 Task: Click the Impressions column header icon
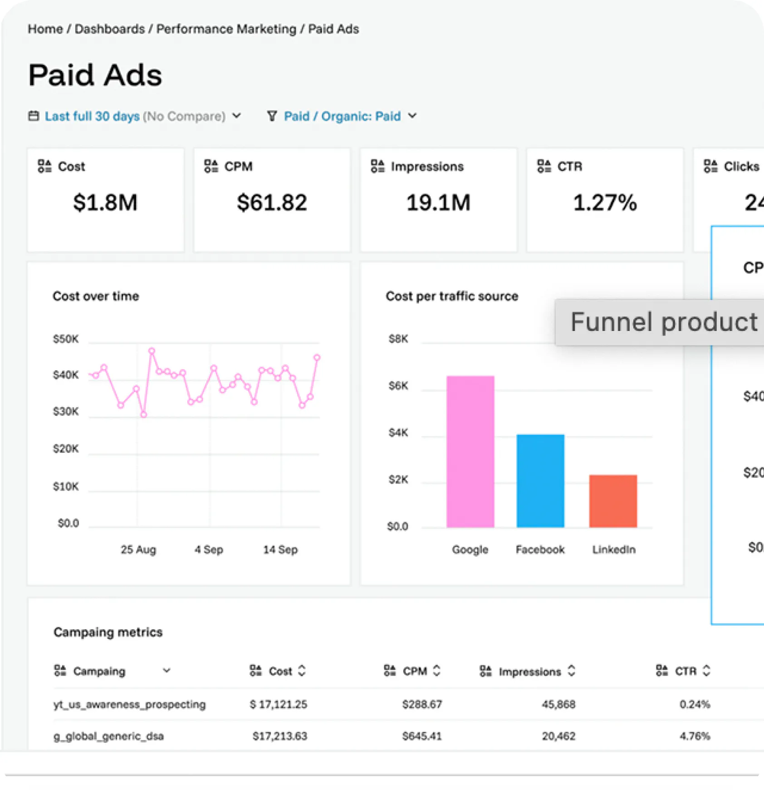pyautogui.click(x=485, y=671)
